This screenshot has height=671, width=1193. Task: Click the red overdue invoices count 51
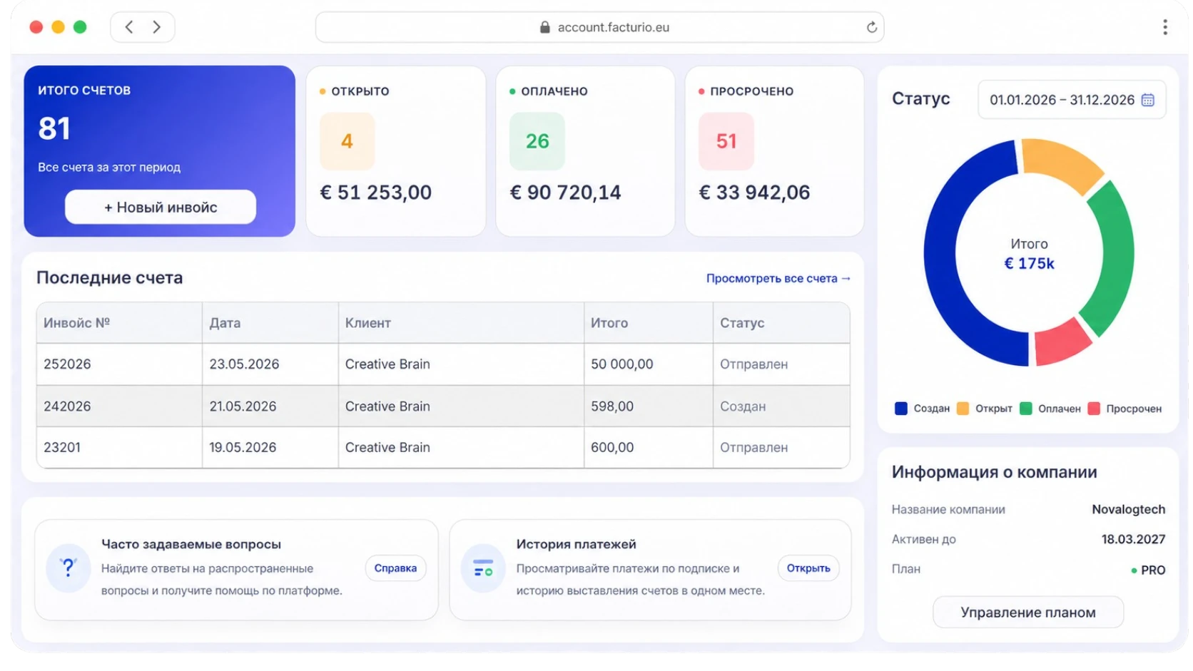point(726,140)
